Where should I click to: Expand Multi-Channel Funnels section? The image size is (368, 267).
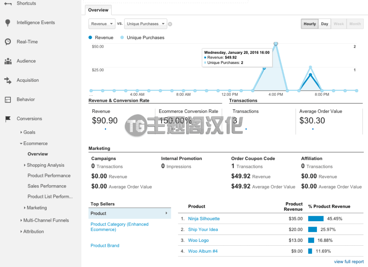click(x=21, y=220)
